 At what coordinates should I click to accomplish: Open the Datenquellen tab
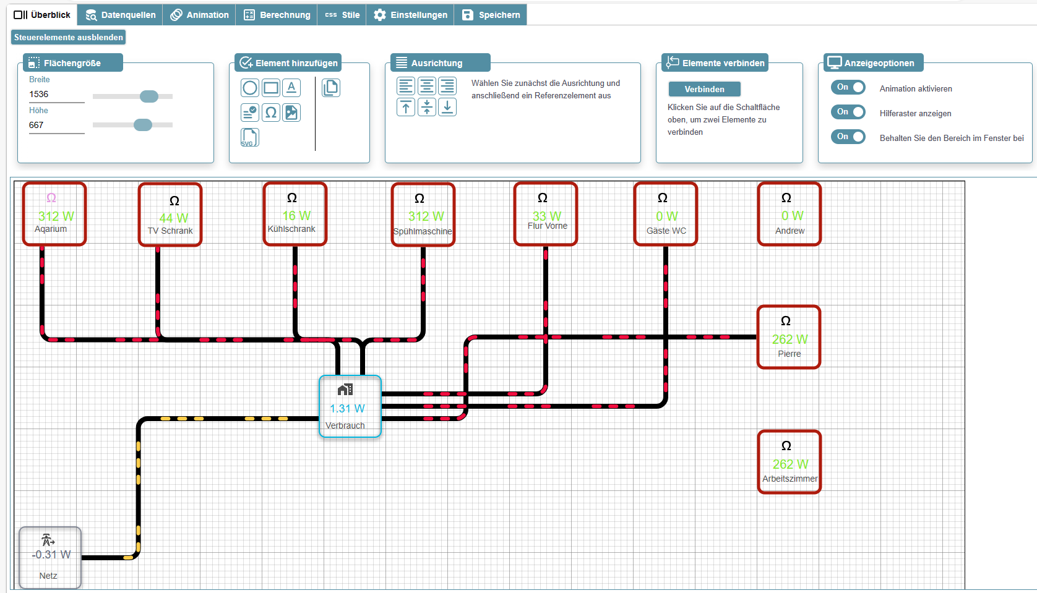coord(121,15)
